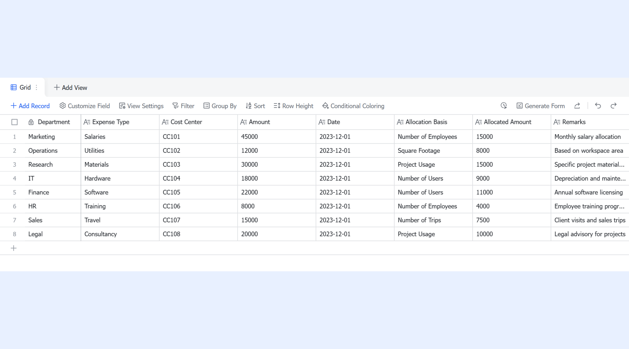Select the Research department cell
This screenshot has width=629, height=349.
pyautogui.click(x=53, y=165)
